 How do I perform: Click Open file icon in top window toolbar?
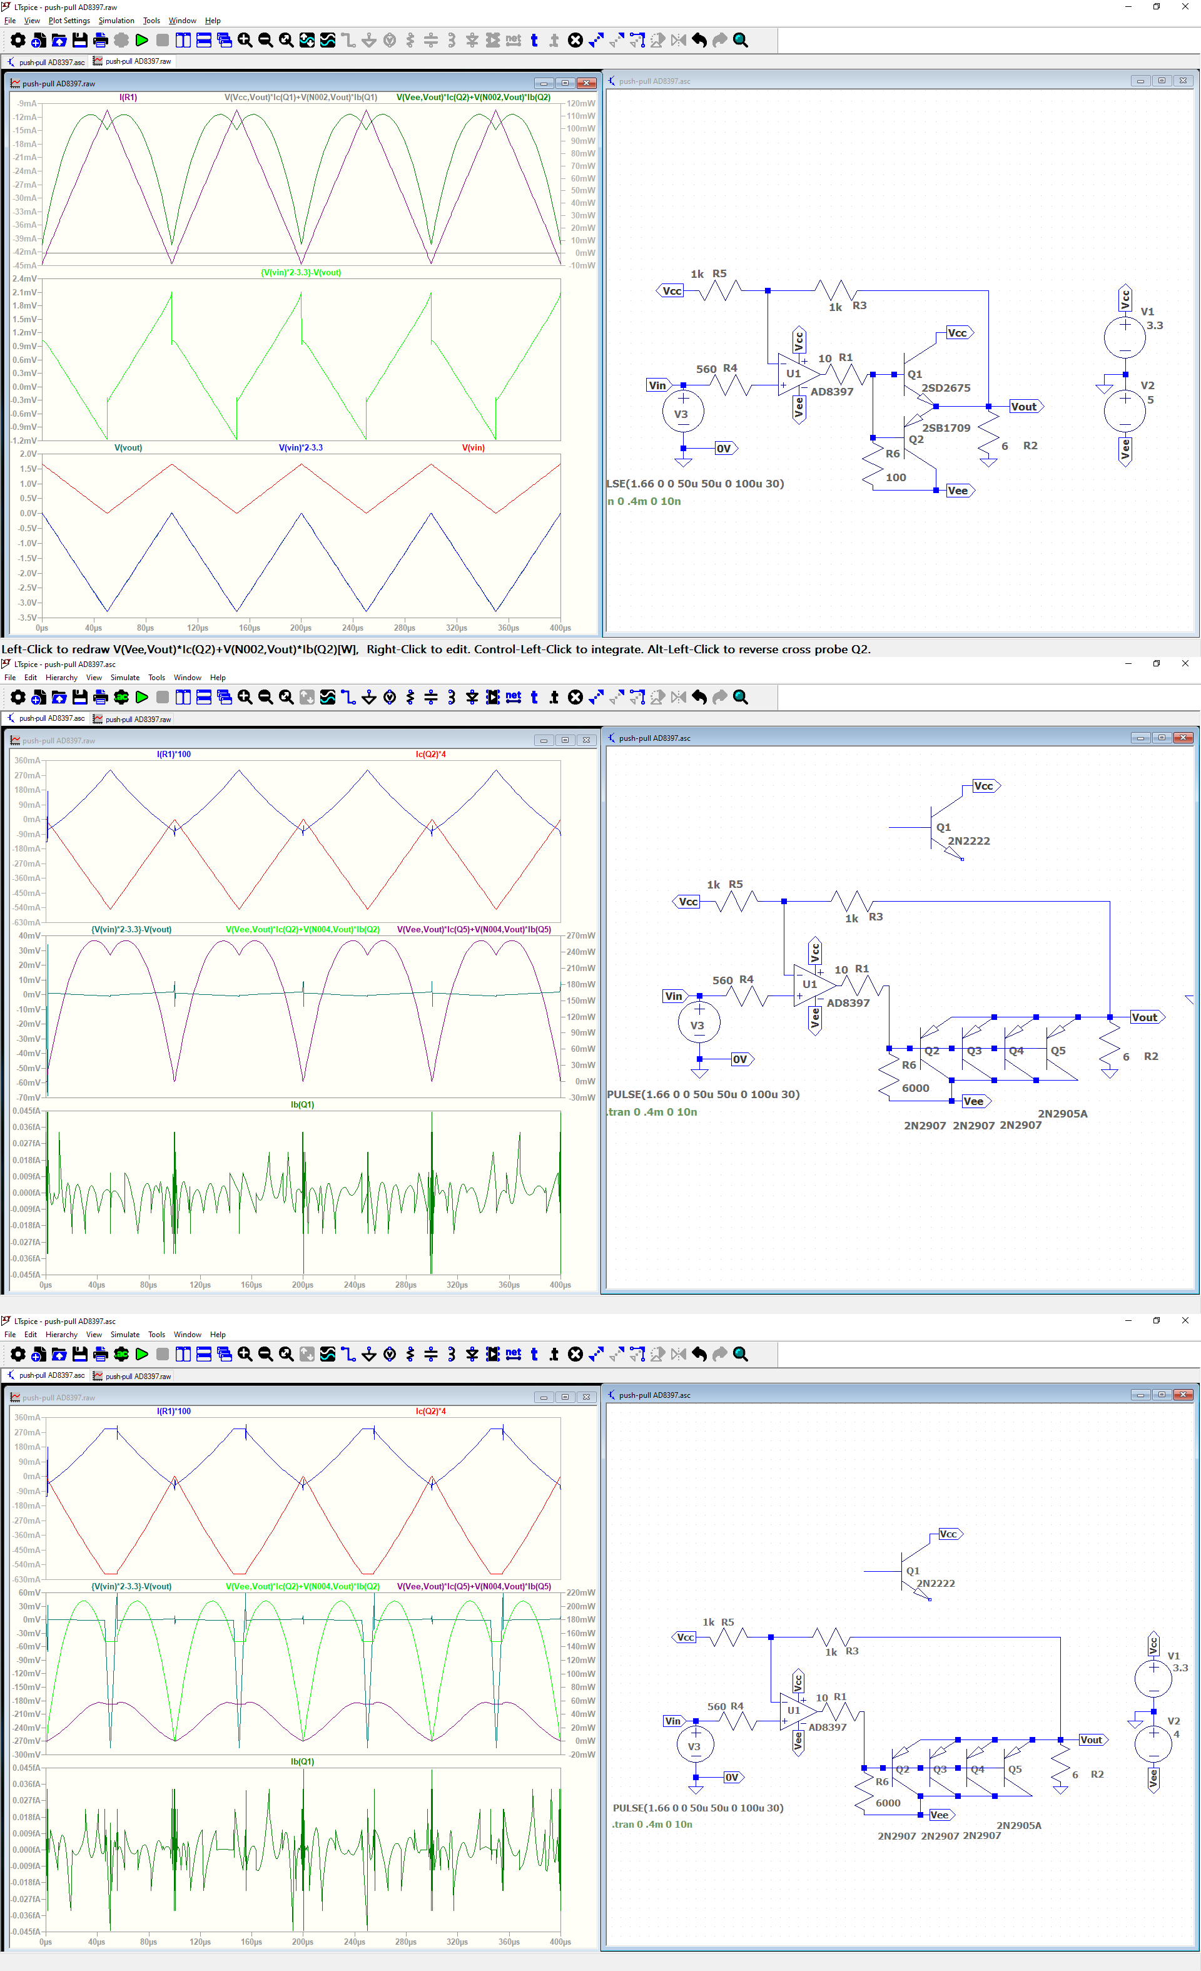tap(59, 40)
